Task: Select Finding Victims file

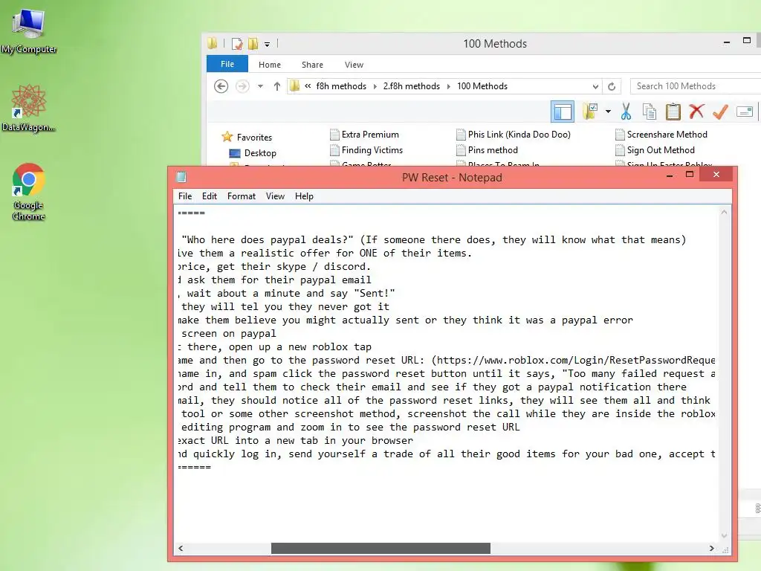Action: (366, 150)
